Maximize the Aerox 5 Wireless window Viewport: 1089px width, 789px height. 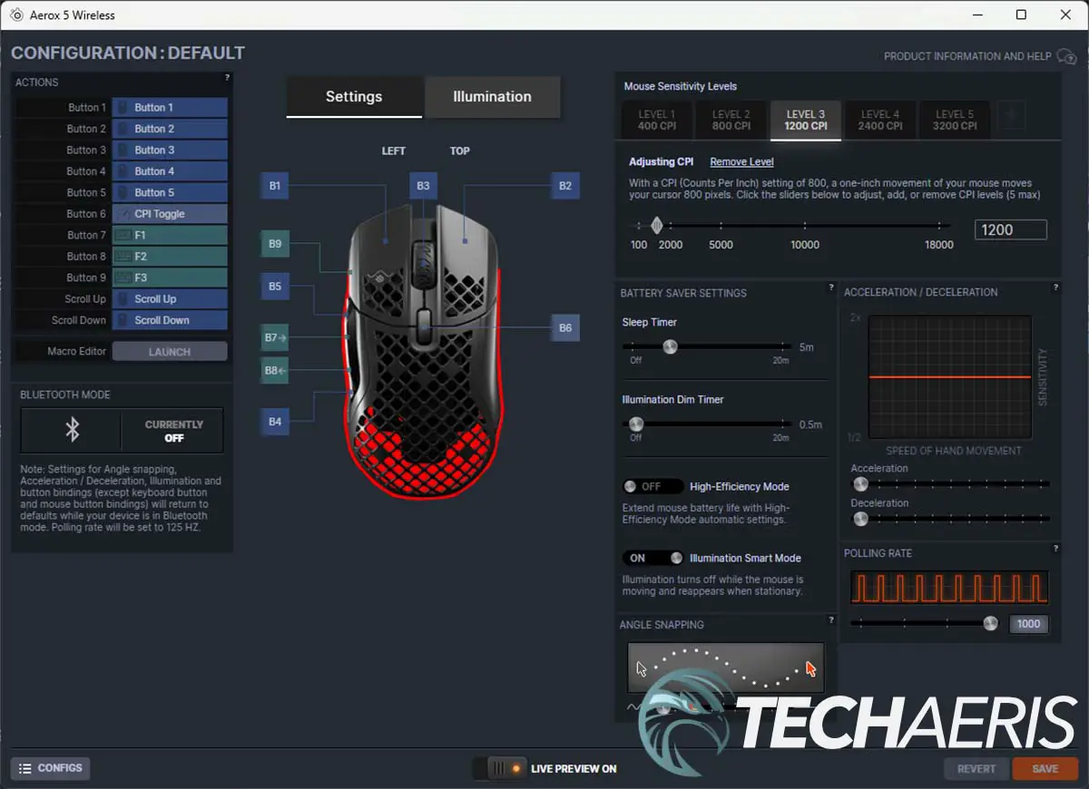(x=1021, y=15)
